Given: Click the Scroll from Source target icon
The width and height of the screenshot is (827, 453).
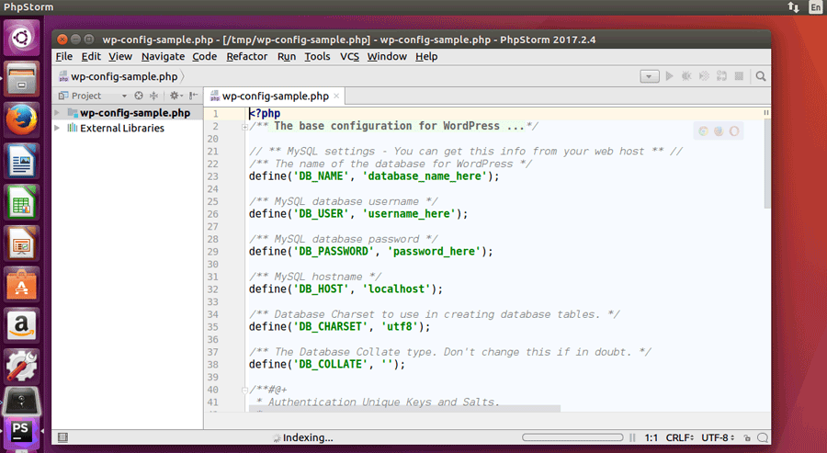Looking at the screenshot, I should pos(139,96).
